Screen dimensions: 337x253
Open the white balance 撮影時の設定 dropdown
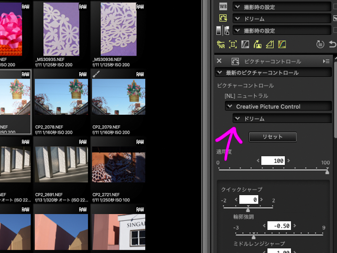point(282,7)
